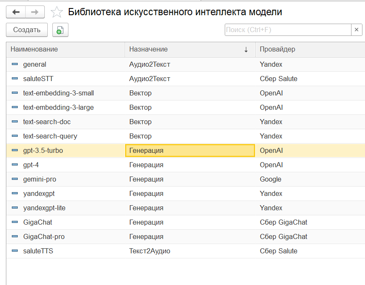
Task: Clear the search field with X icon
Action: (x=357, y=30)
